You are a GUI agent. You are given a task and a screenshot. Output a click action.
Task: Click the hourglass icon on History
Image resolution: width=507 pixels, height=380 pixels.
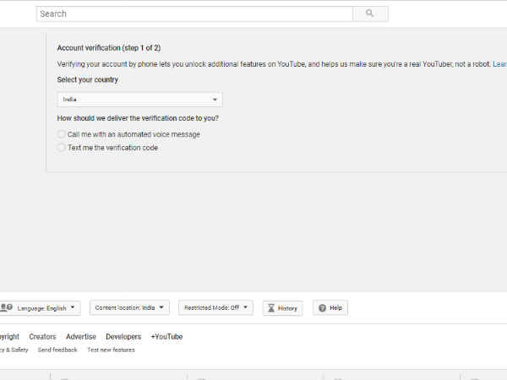[x=272, y=308]
